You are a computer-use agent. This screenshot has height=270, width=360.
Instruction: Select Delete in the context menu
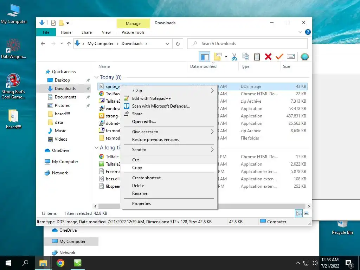pyautogui.click(x=169, y=186)
